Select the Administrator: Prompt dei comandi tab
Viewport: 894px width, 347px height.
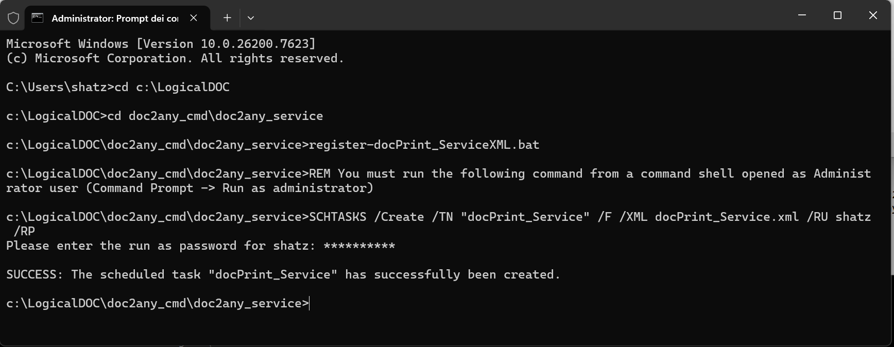coord(114,18)
